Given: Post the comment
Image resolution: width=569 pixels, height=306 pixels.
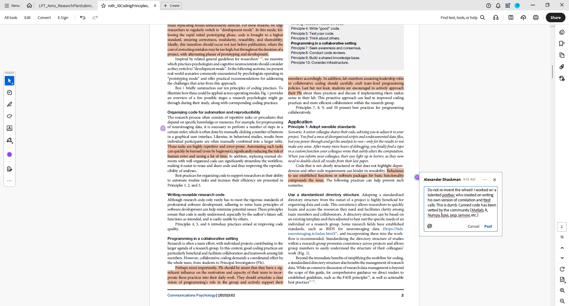Looking at the screenshot, I should (488, 226).
